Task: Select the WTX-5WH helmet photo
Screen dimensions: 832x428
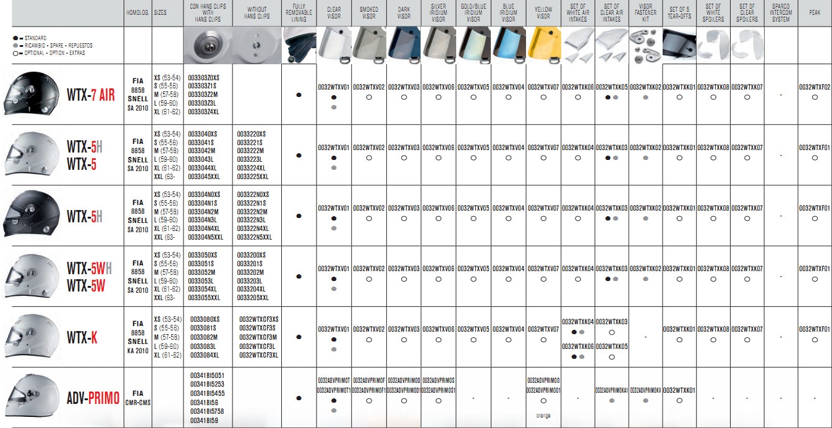Action: (x=32, y=277)
